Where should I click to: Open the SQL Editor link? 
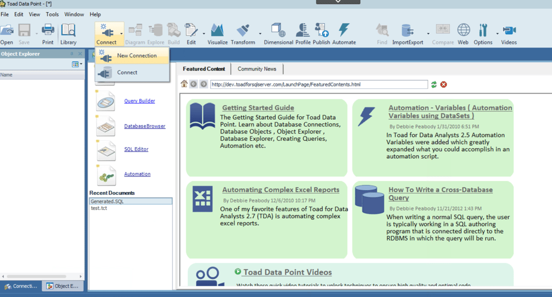(136, 149)
